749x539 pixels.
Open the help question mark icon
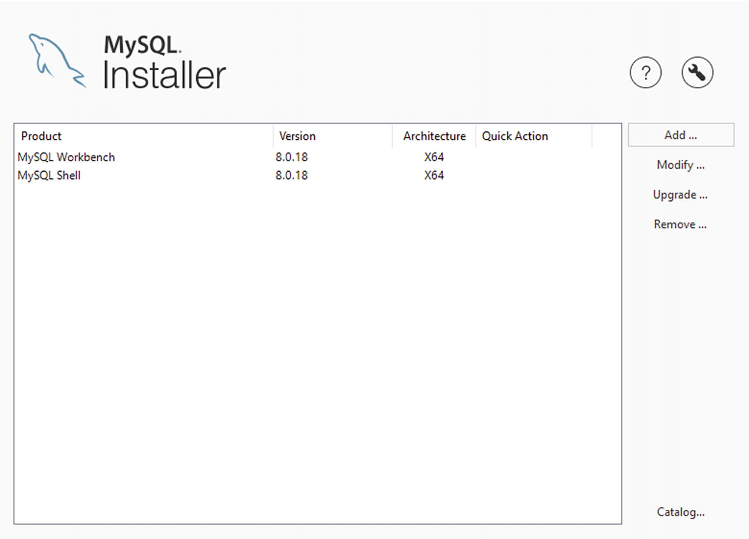click(645, 72)
